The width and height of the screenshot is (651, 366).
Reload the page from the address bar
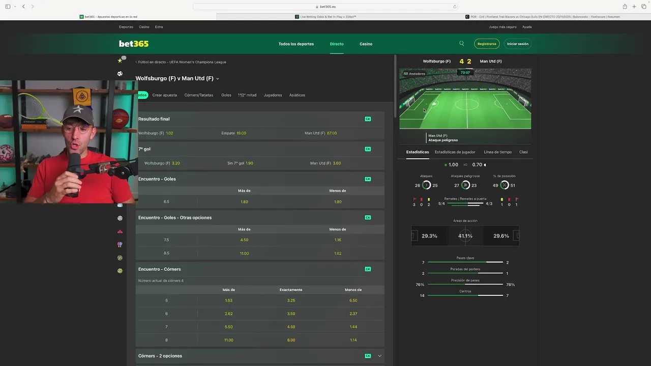point(455,7)
